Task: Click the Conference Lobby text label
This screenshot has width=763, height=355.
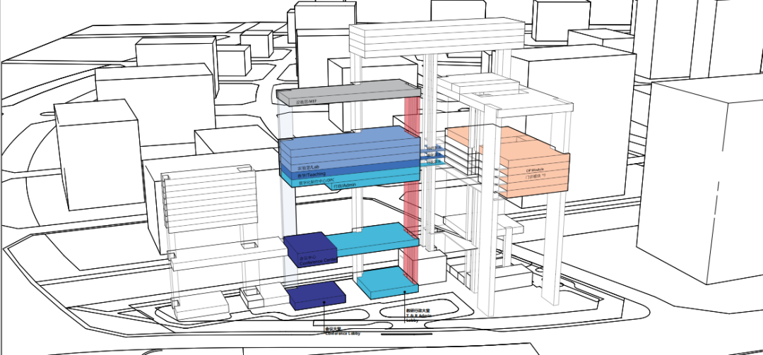Action: point(336,330)
